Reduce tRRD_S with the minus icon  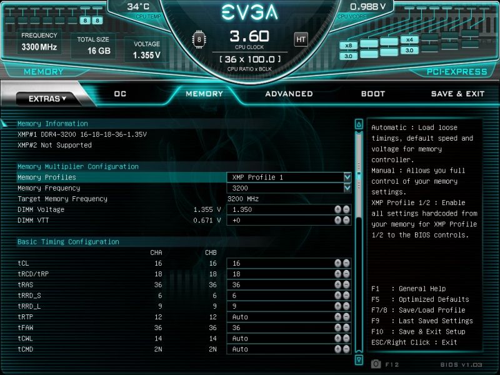pos(346,296)
